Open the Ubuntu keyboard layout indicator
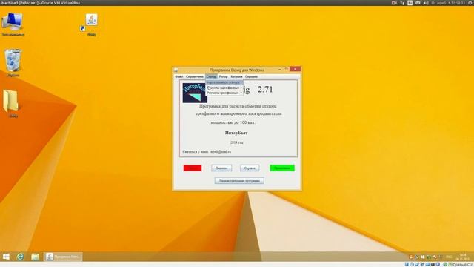This screenshot has height=267, width=474. coord(410,3)
